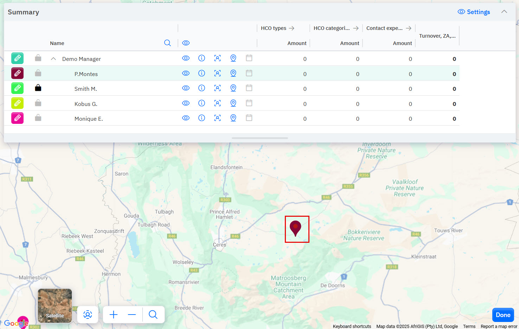Image resolution: width=519 pixels, height=329 pixels.
Task: Collapse the Summary panel
Action: pyautogui.click(x=504, y=12)
